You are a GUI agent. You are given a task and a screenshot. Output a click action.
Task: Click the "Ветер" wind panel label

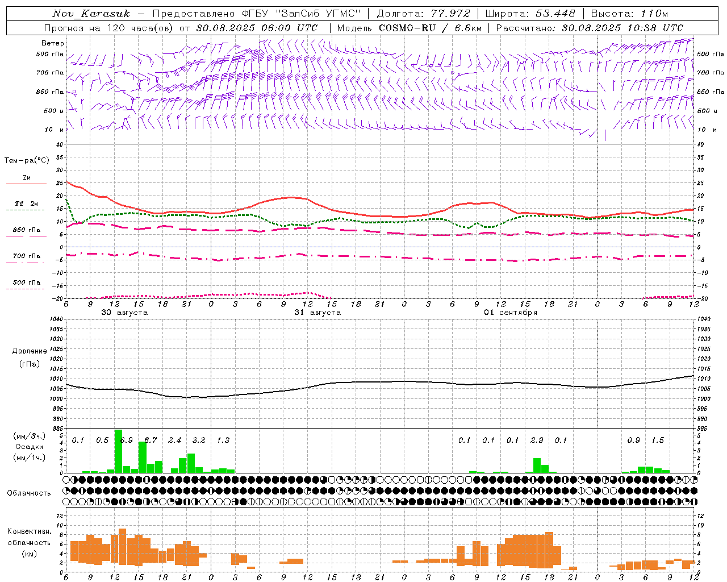tap(53, 43)
